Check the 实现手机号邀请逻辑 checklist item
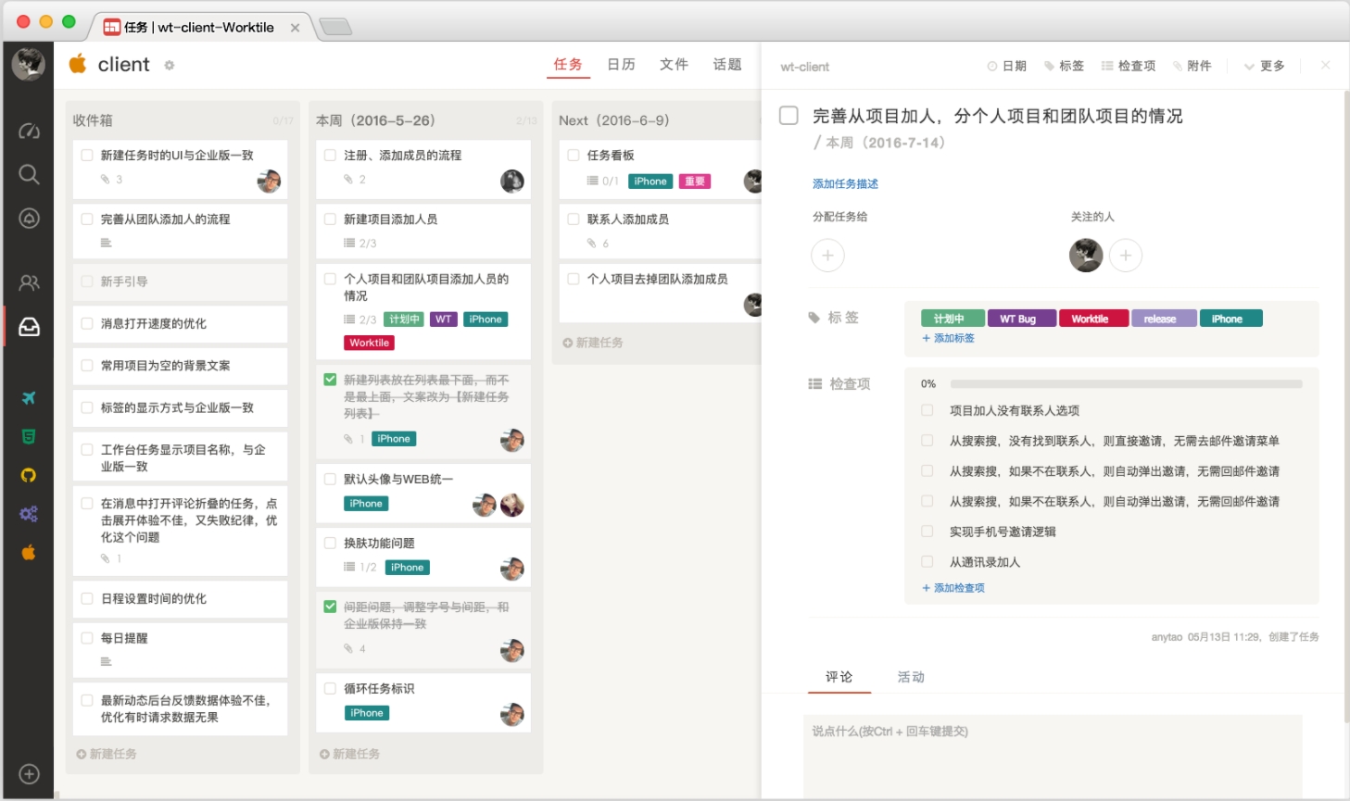The height and width of the screenshot is (801, 1350). pyautogui.click(x=927, y=532)
